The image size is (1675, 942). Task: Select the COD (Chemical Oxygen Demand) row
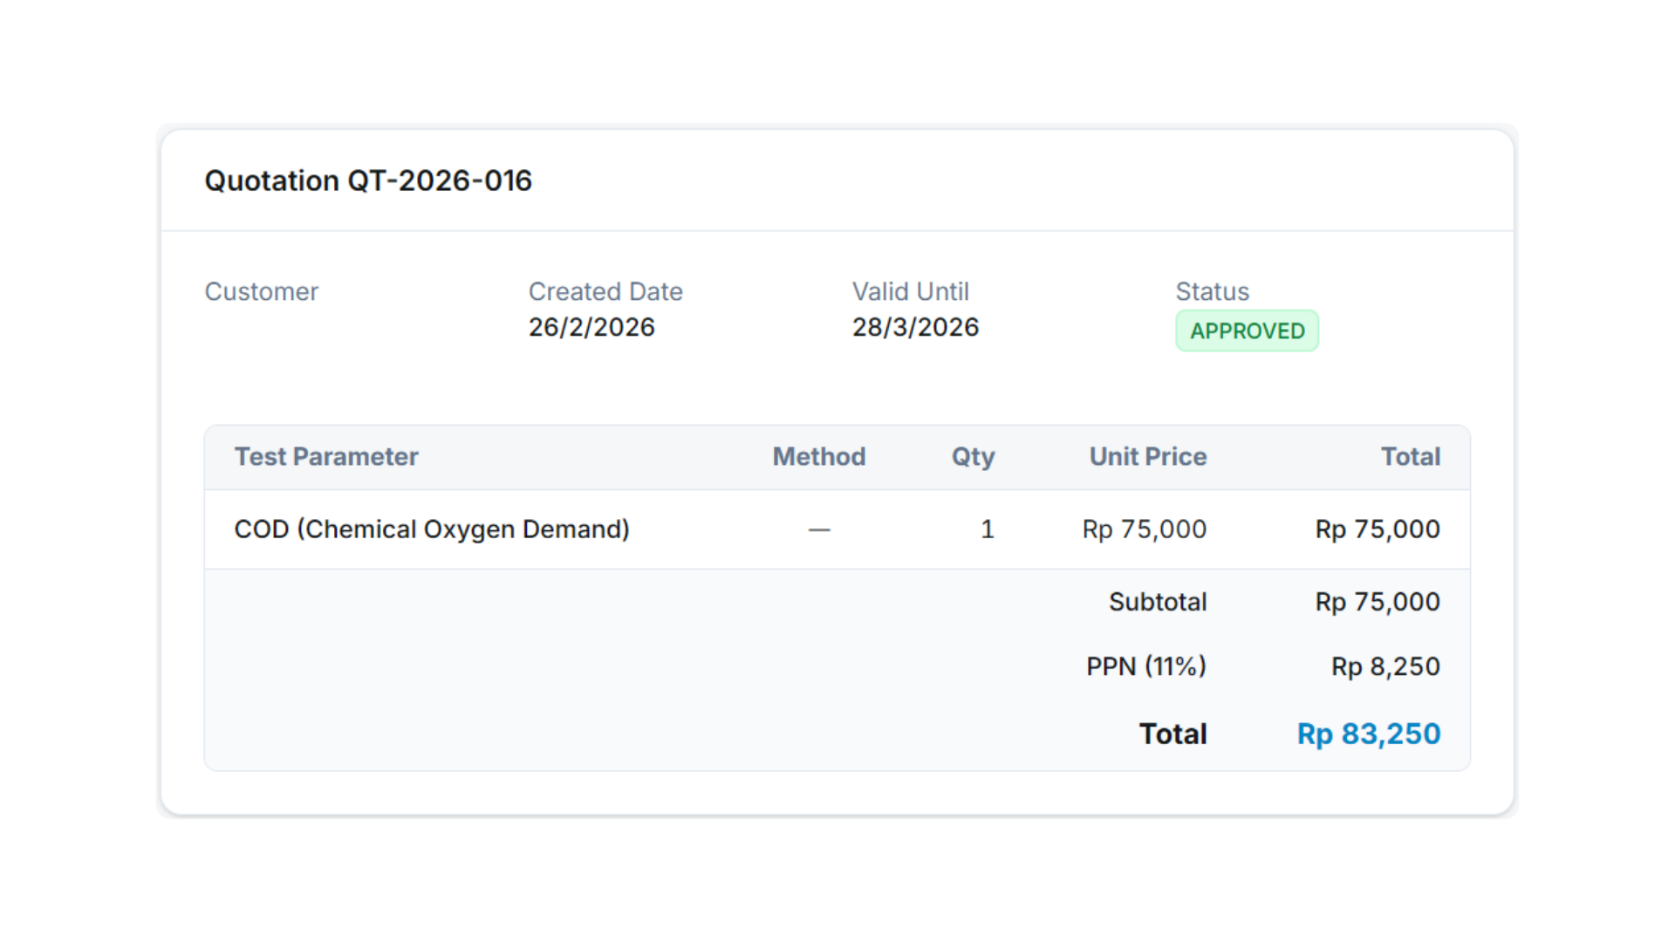[837, 529]
